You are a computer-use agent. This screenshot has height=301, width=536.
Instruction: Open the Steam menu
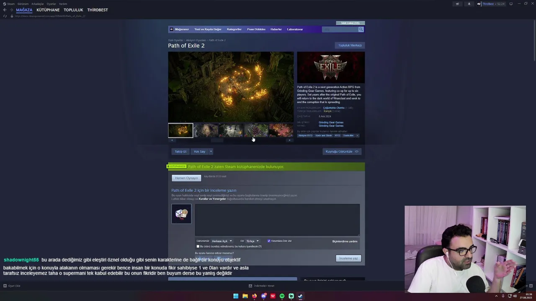coord(9,4)
